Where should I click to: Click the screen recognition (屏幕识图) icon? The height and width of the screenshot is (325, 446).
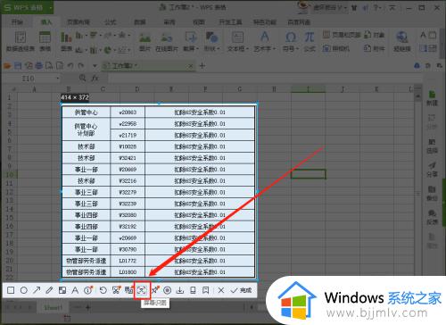pyautogui.click(x=142, y=290)
